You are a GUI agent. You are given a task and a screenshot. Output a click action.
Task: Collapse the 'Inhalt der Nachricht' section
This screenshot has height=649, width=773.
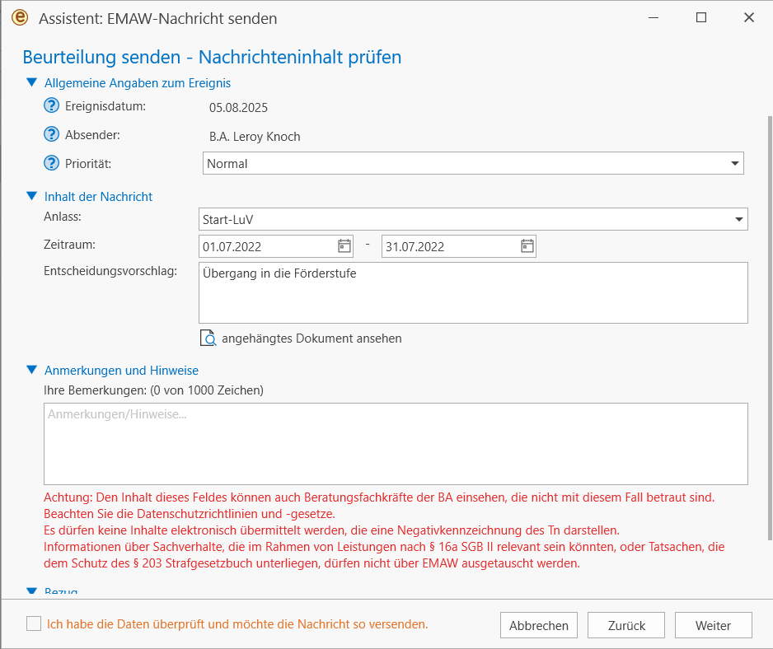pyautogui.click(x=32, y=196)
